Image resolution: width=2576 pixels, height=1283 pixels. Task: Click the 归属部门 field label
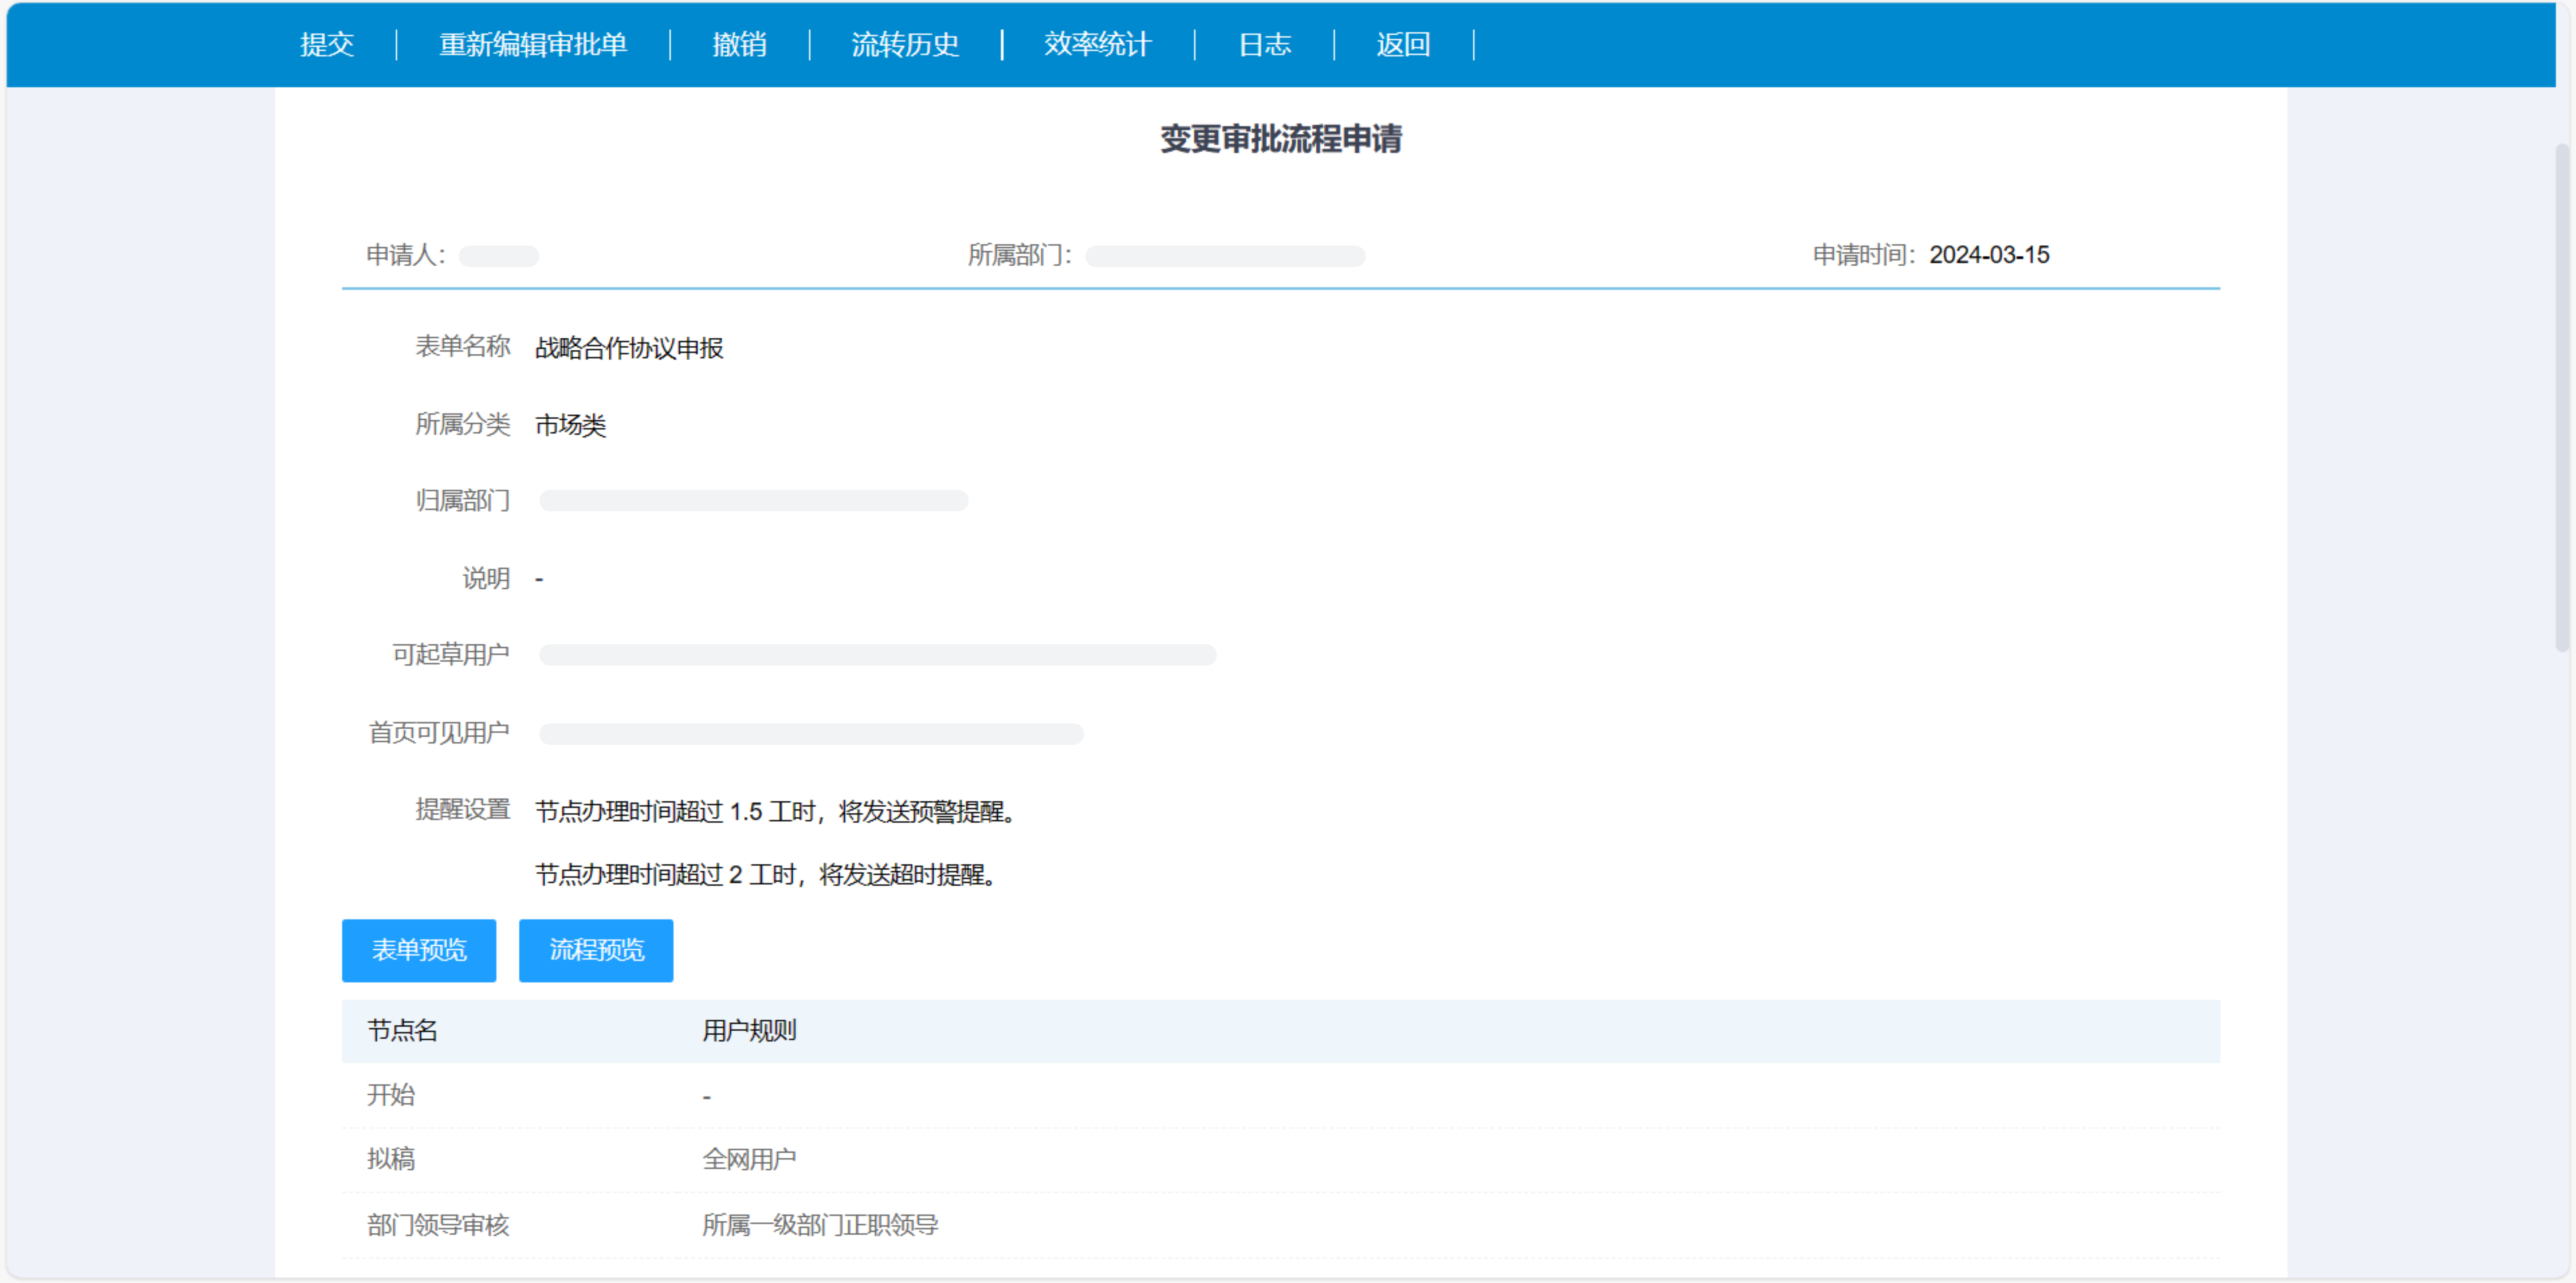463,500
